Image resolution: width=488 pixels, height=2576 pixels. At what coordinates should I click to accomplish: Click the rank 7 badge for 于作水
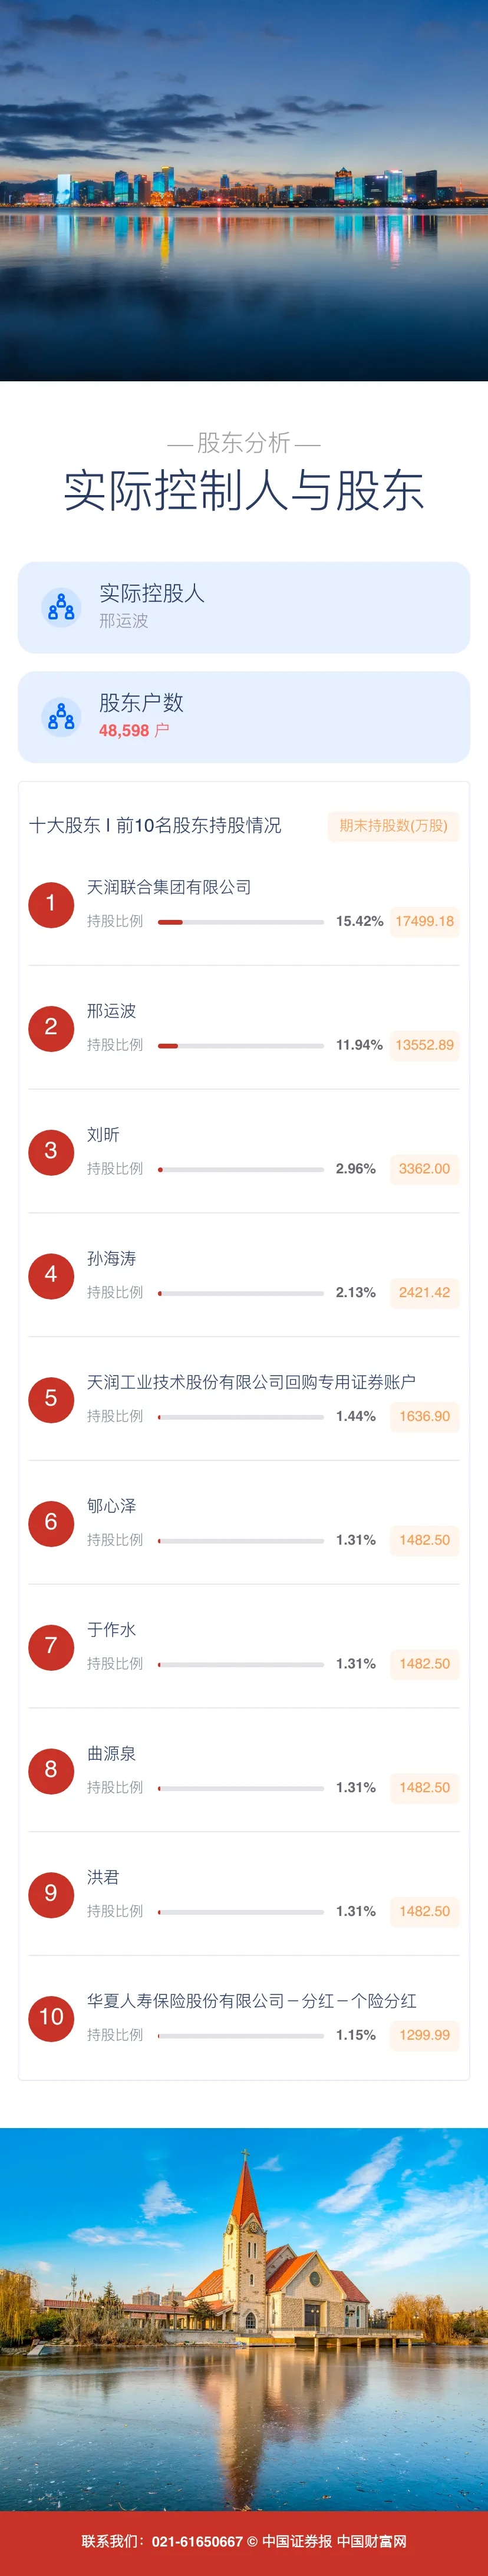pos(51,1646)
